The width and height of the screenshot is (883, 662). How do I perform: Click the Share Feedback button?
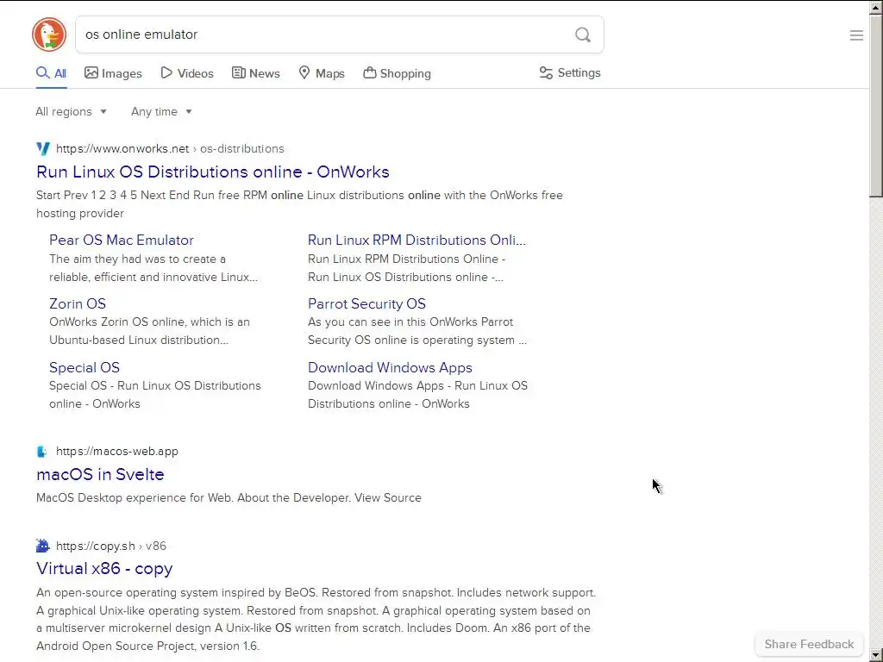(809, 644)
